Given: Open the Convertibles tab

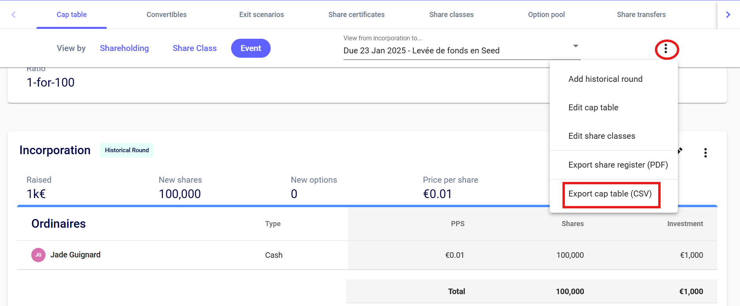Looking at the screenshot, I should 166,15.
